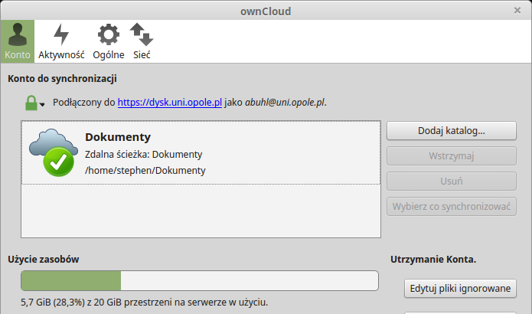Close the ownCloud window
Screen dimensions: 532x314
(x=517, y=11)
